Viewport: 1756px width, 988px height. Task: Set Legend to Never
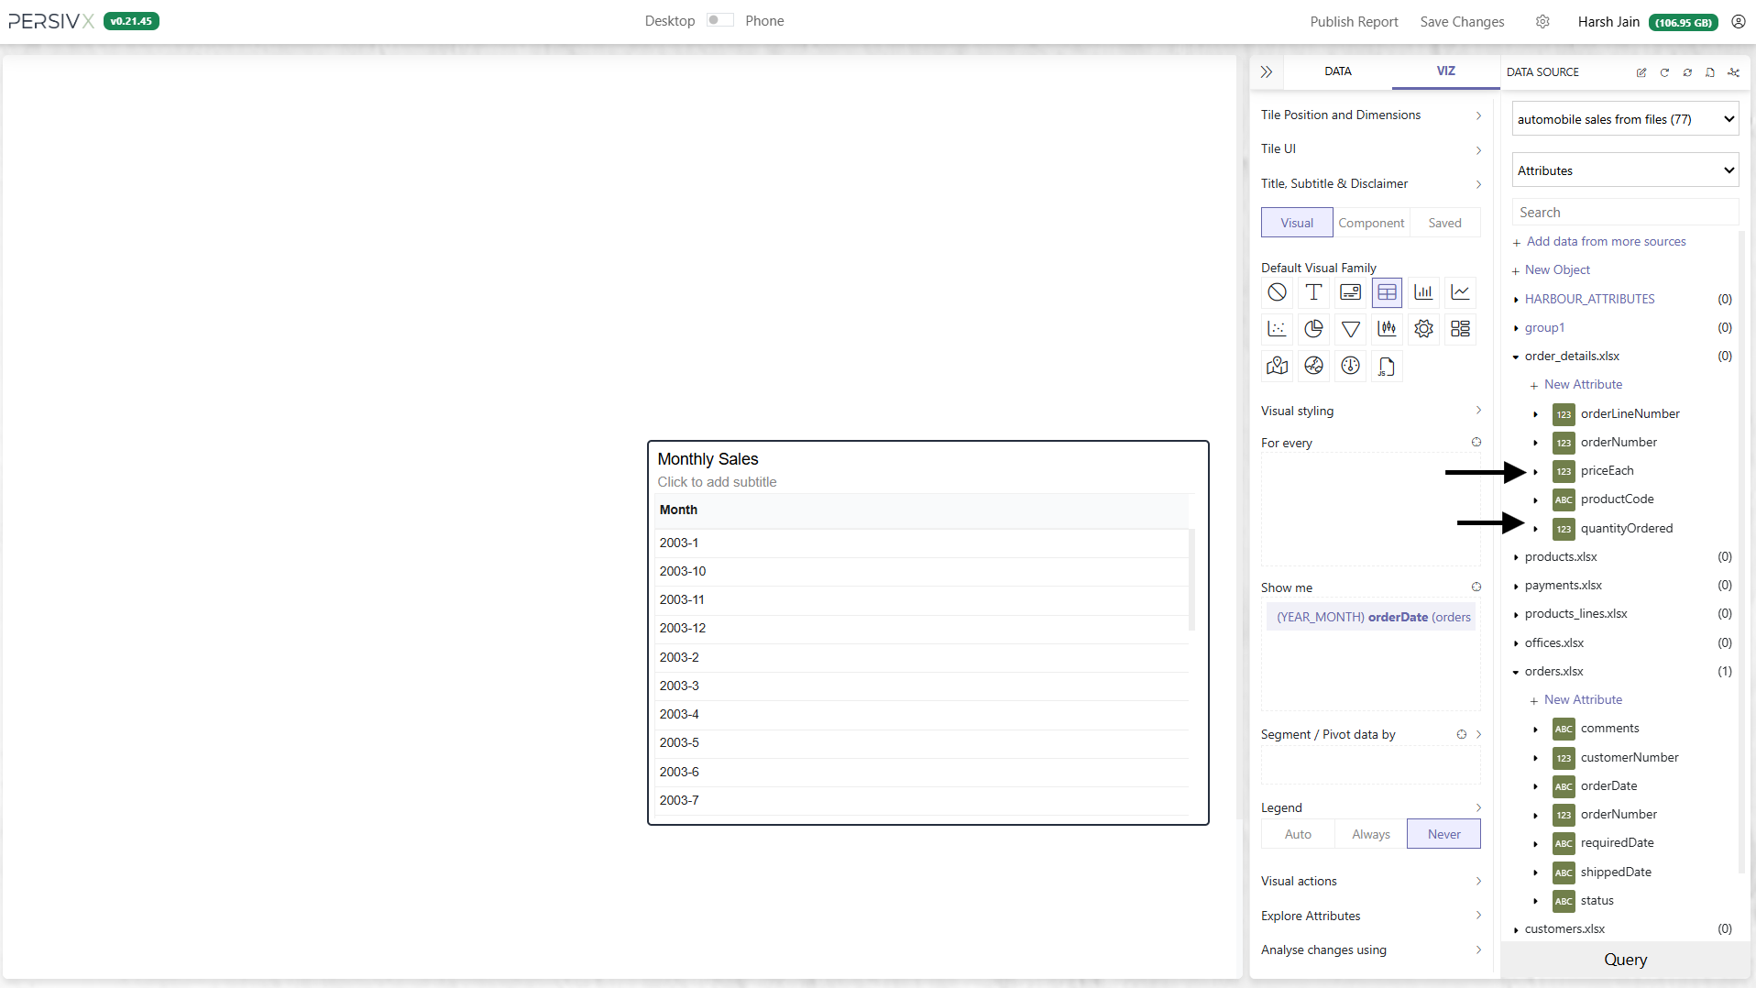(x=1443, y=834)
